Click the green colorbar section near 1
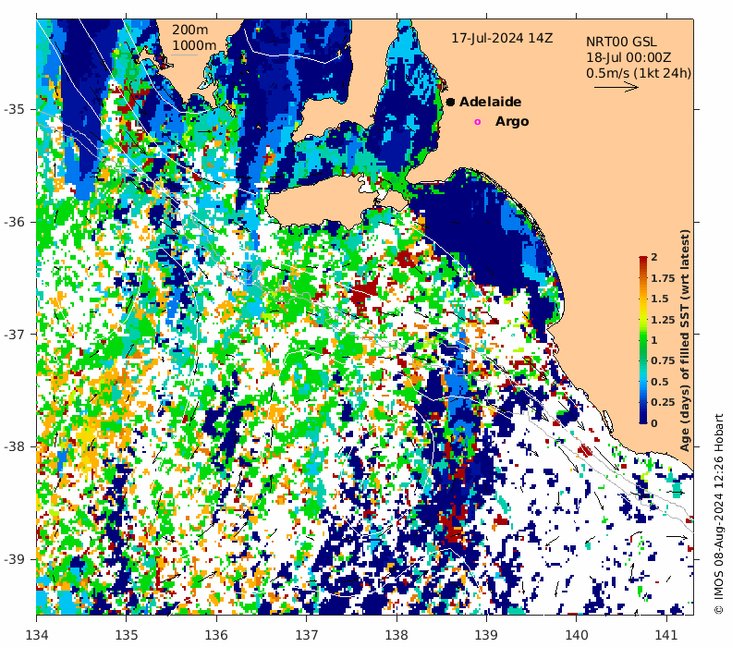The height and width of the screenshot is (647, 732). pos(643,340)
